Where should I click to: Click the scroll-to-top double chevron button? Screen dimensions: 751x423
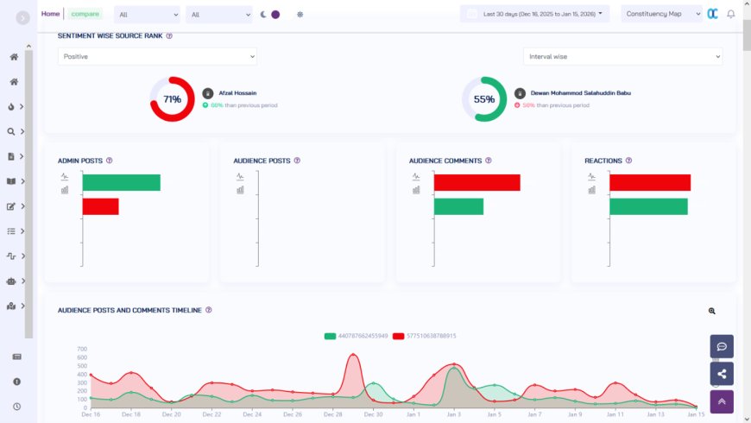click(x=721, y=401)
